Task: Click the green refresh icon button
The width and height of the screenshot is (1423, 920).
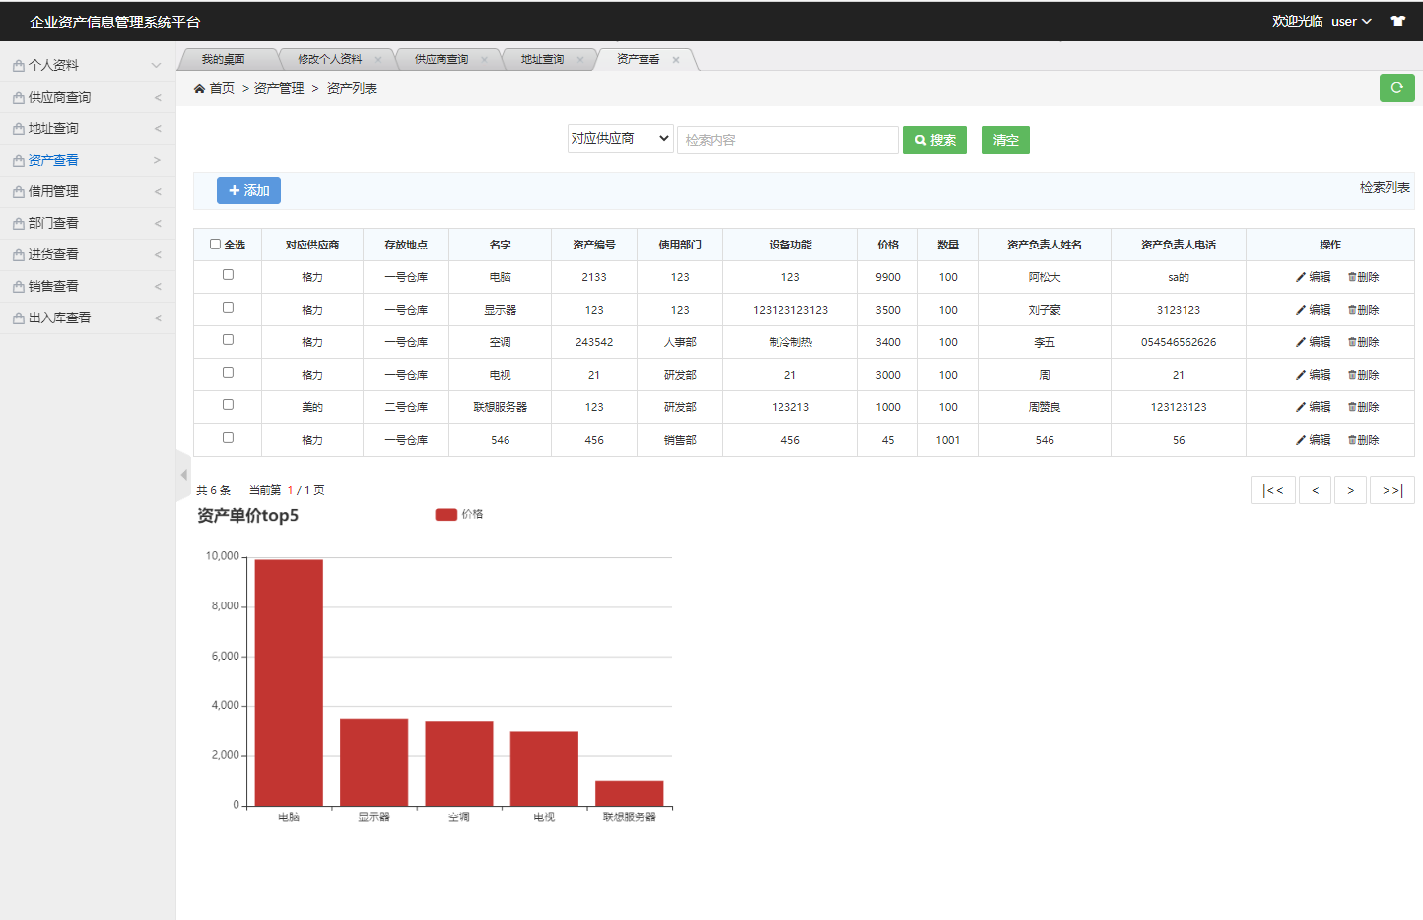Action: 1396,88
